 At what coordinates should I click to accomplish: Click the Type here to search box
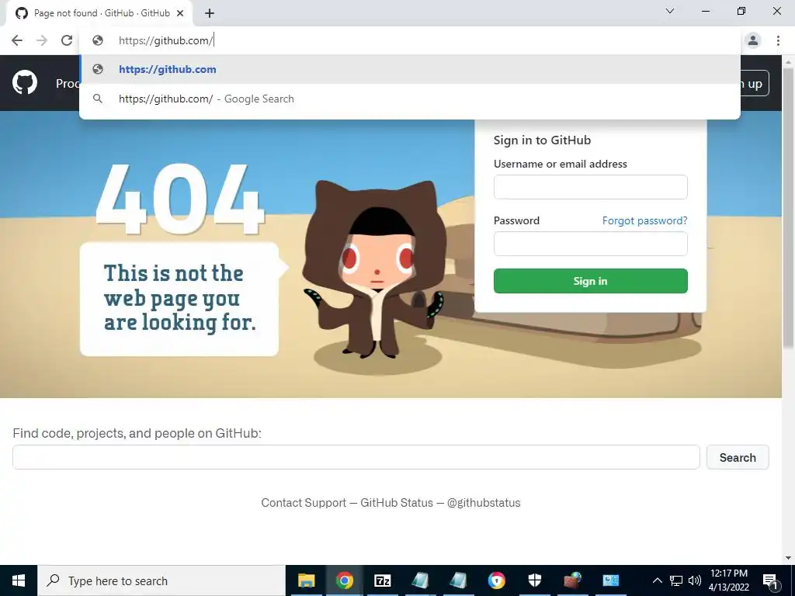coord(161,580)
